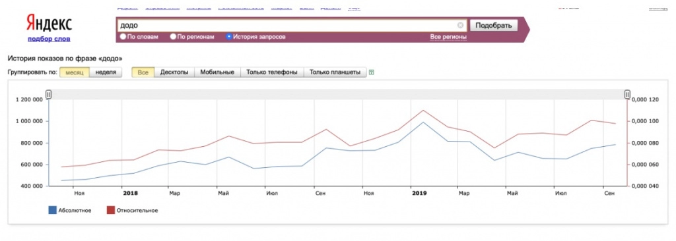Grab the right chart range handle
The image size is (676, 241).
point(627,94)
